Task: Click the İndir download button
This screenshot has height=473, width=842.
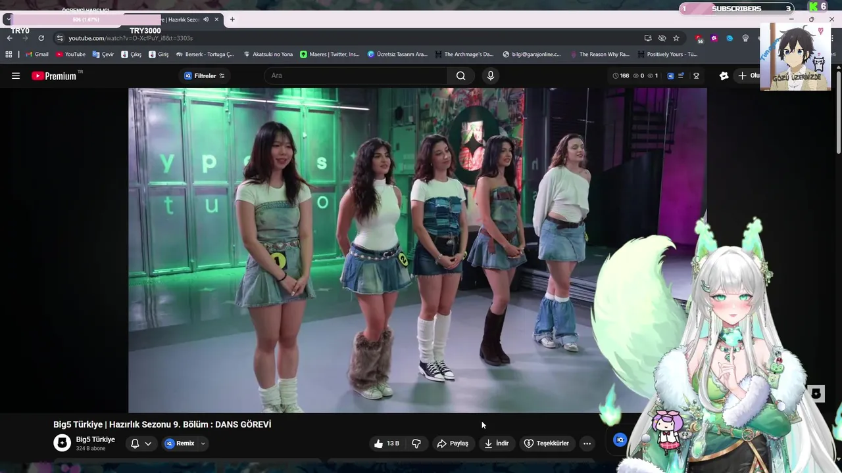Action: 497,443
